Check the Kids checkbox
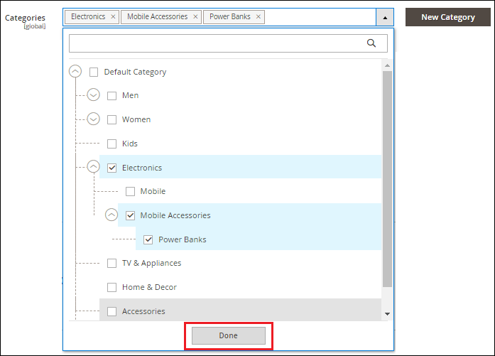Viewport: 495px width, 356px height. (111, 144)
